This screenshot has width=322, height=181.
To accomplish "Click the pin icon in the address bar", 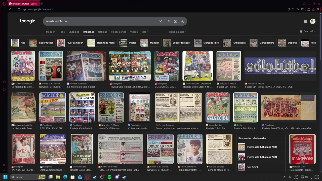I will point(289,9).
